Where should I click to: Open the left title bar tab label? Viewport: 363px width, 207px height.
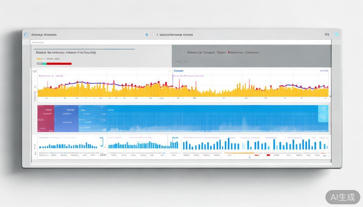44,35
